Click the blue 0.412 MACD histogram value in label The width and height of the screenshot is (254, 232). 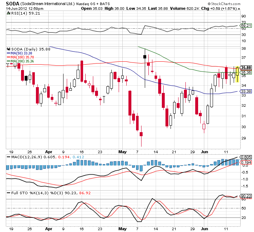tap(78, 157)
